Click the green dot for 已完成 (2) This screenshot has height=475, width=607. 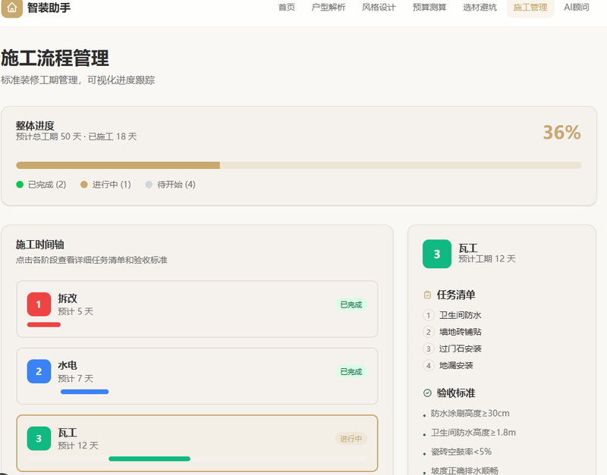click(20, 185)
